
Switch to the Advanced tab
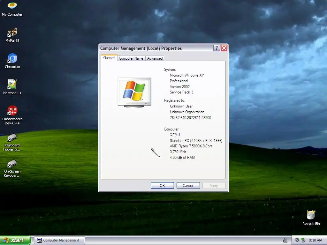click(155, 58)
